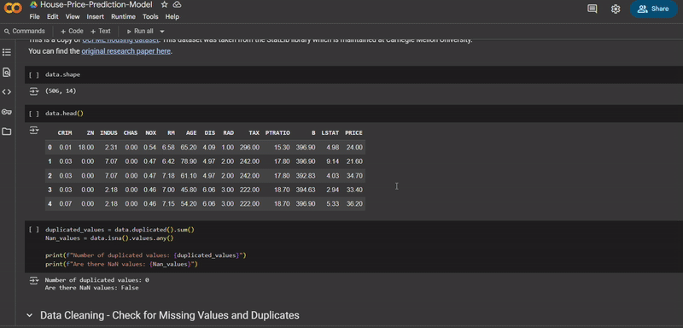The width and height of the screenshot is (683, 328).
Task: Open find and replace sidebar icon
Action: [7, 73]
